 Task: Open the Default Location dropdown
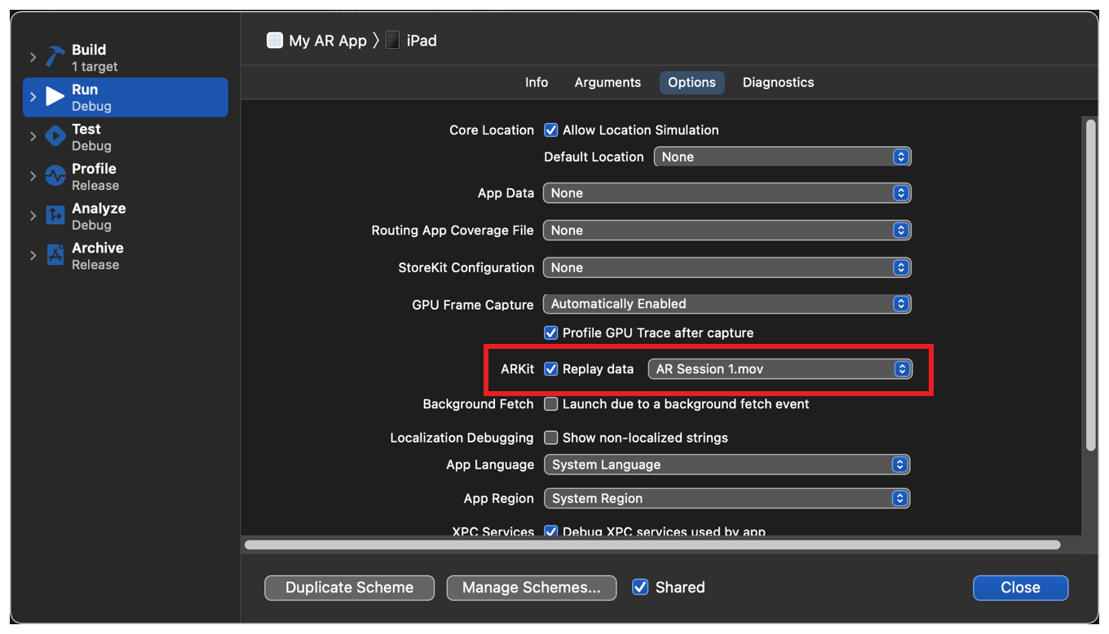pyautogui.click(x=782, y=156)
